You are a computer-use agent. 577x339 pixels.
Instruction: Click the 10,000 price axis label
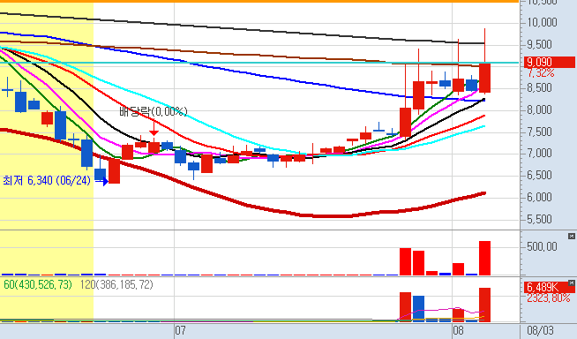[x=542, y=22]
